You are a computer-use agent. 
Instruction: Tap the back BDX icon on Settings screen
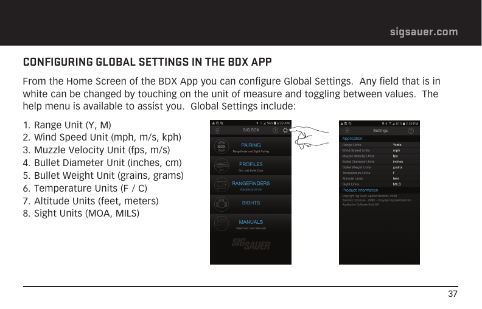click(346, 131)
